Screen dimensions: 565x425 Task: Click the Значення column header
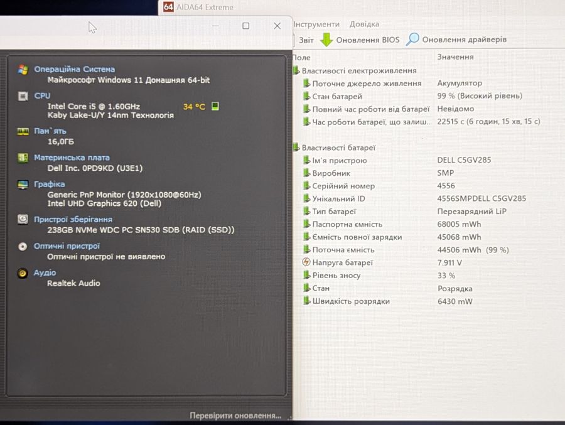(x=455, y=56)
